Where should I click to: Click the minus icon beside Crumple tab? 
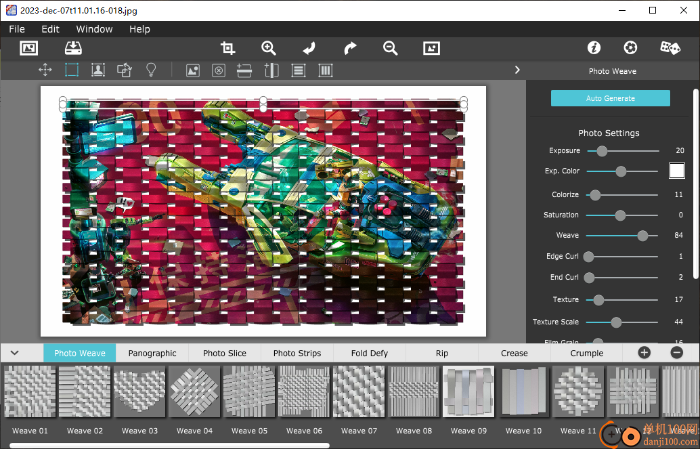pyautogui.click(x=677, y=353)
